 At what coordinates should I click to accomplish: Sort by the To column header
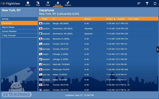(54, 19)
